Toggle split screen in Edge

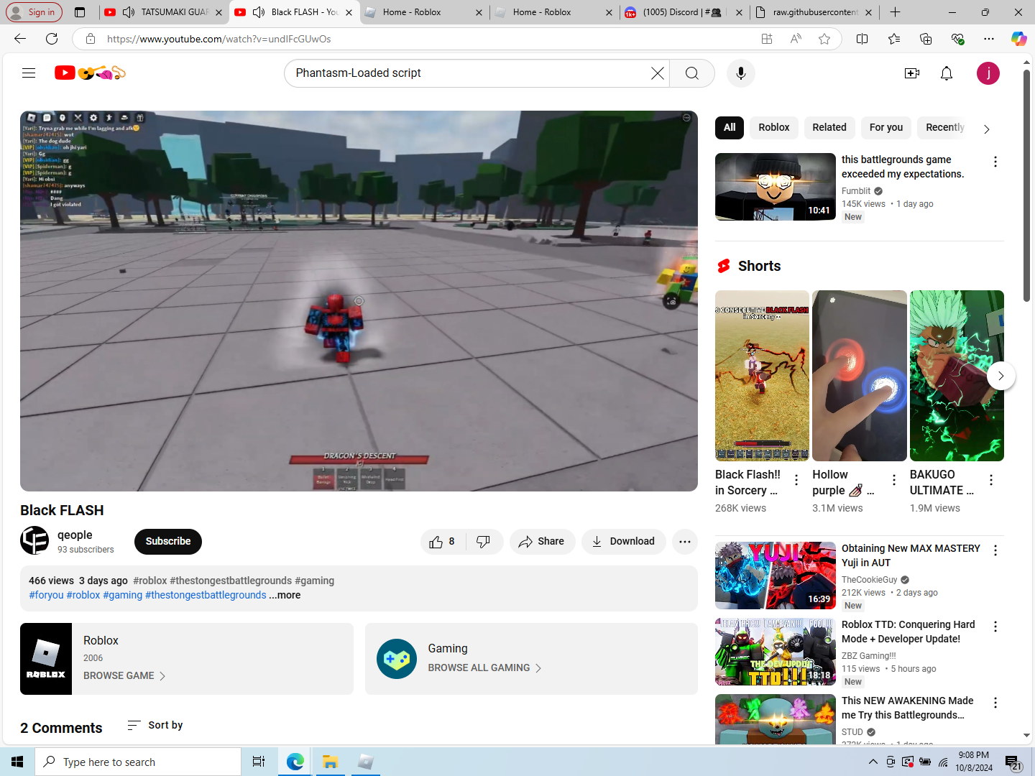[862, 39]
